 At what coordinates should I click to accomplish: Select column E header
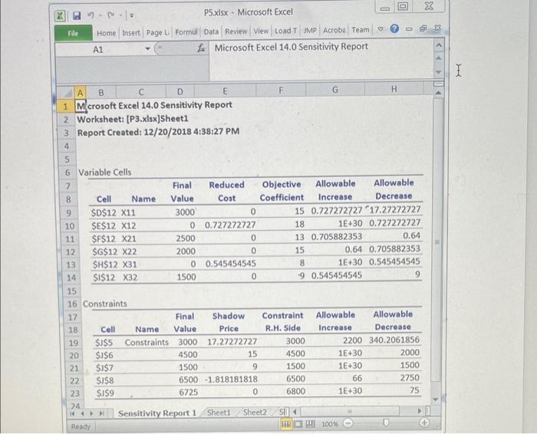(225, 91)
